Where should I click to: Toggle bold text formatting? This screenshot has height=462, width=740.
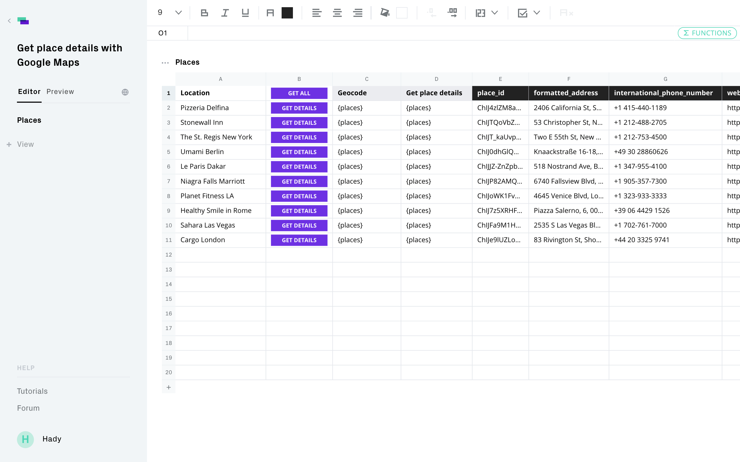tap(204, 13)
